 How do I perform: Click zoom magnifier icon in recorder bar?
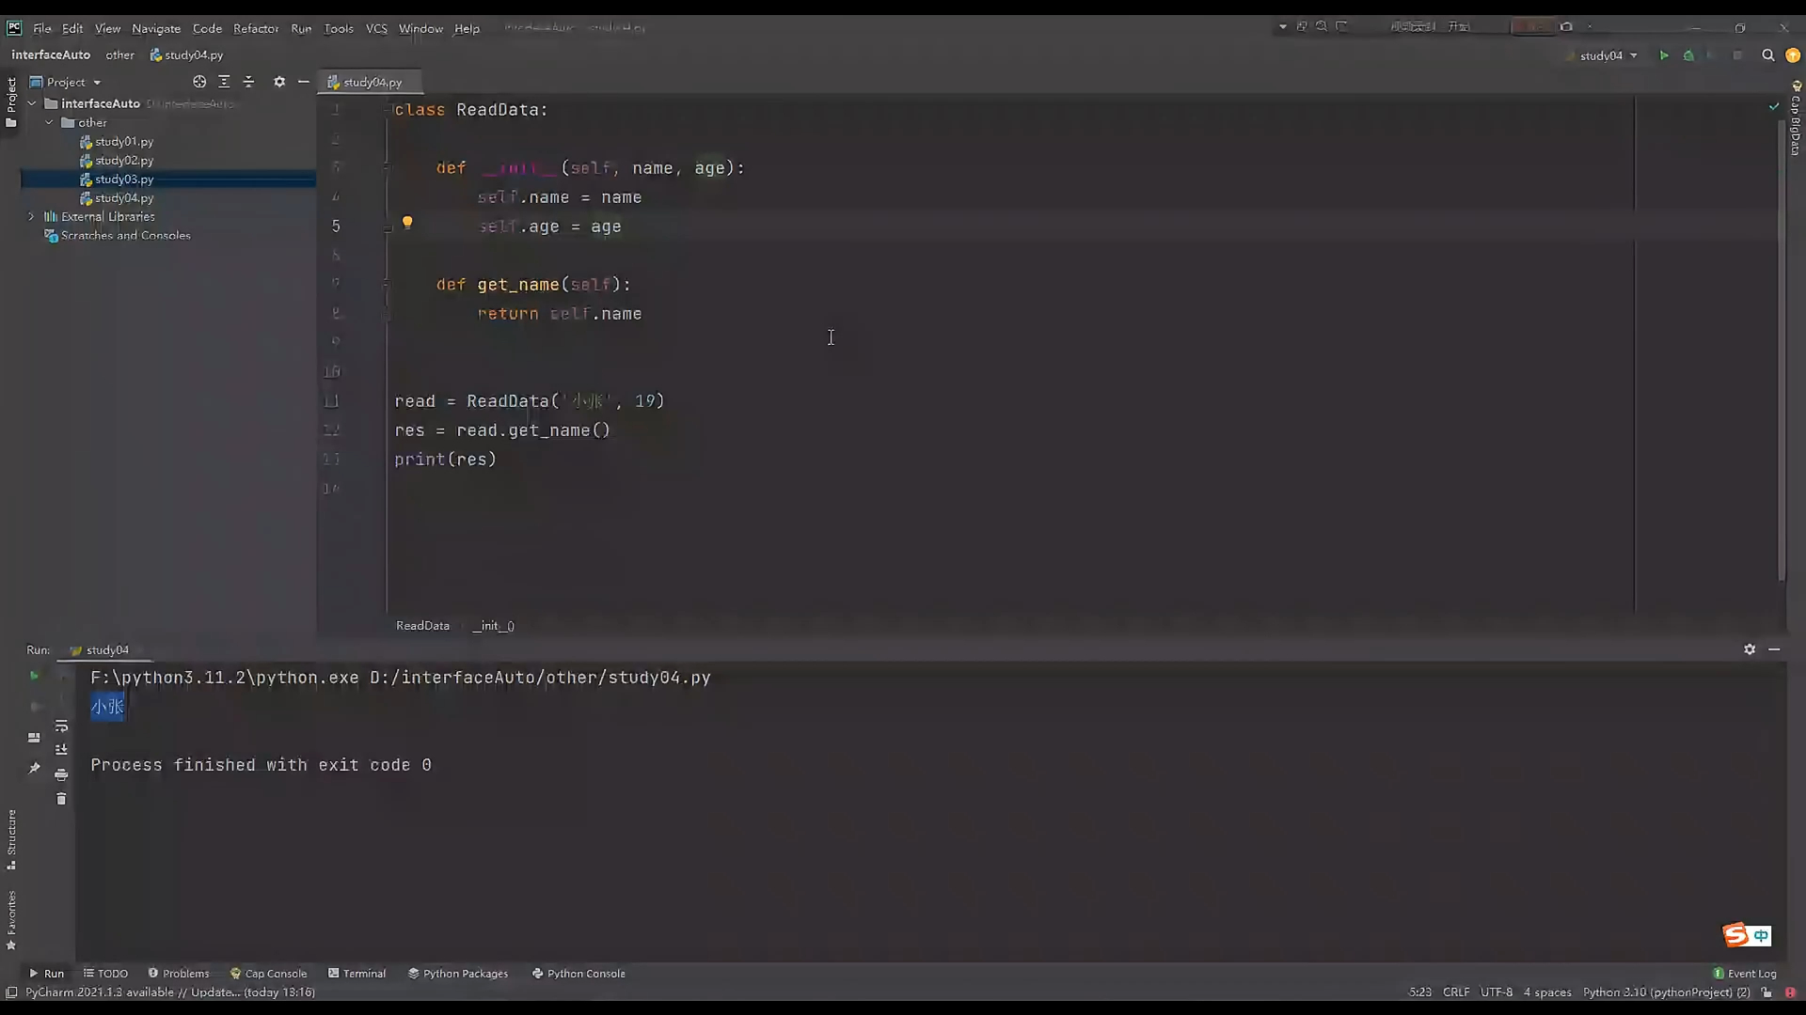coord(1322,26)
